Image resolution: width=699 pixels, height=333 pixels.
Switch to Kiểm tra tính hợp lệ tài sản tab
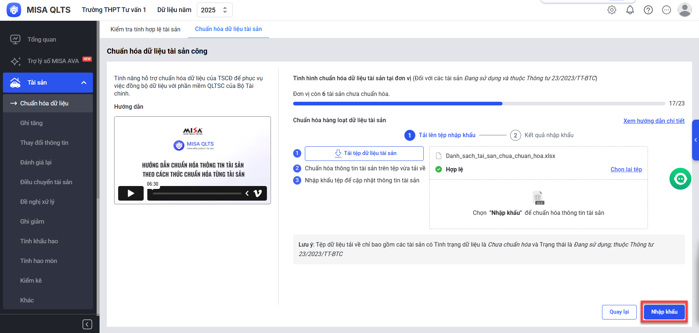[x=145, y=29]
